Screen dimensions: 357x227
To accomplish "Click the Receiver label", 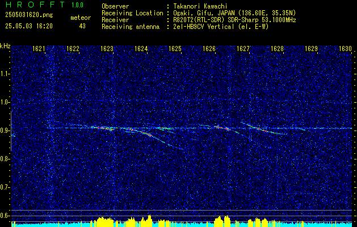I will coord(115,20).
